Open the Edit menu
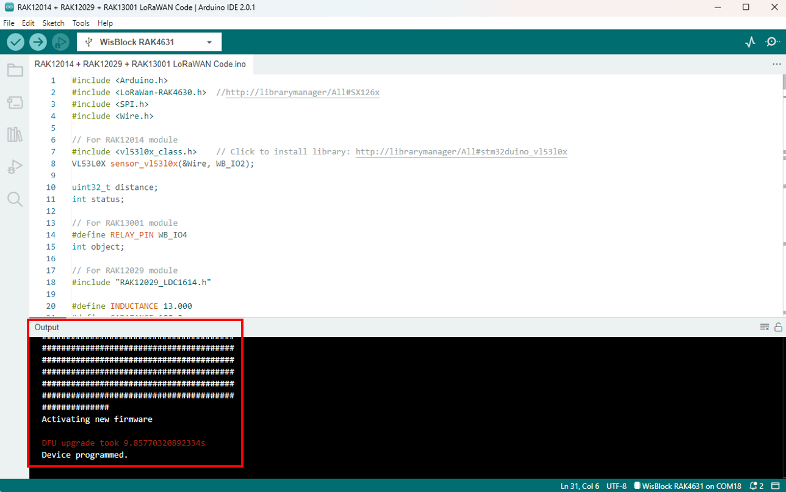This screenshot has height=492, width=786. coord(28,23)
